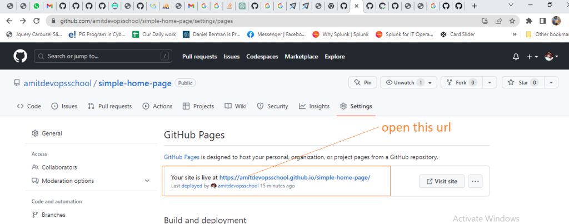Open the plus create-new dropdown
The width and height of the screenshot is (569, 224).
pos(532,57)
